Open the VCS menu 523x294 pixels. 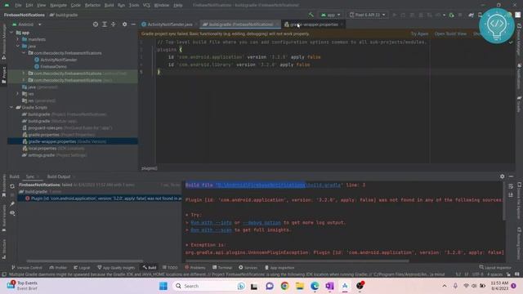coord(146,5)
